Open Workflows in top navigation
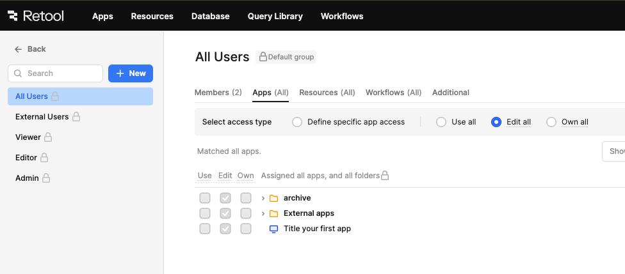The width and height of the screenshot is (625, 274). tap(342, 17)
